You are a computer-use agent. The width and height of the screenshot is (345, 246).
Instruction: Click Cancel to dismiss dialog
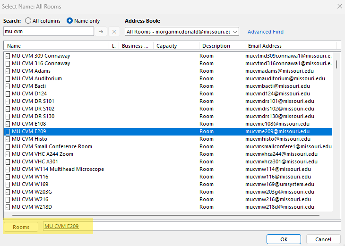[x=323, y=239]
